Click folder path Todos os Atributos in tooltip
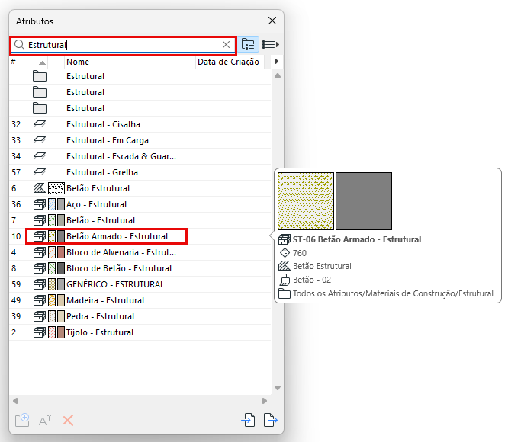Image resolution: width=508 pixels, height=442 pixels. (x=393, y=293)
